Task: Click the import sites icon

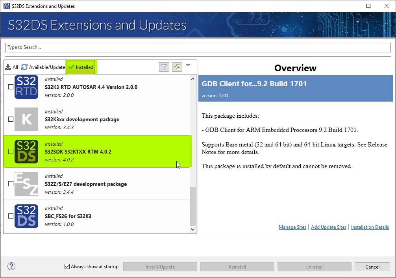Action: coord(177,67)
